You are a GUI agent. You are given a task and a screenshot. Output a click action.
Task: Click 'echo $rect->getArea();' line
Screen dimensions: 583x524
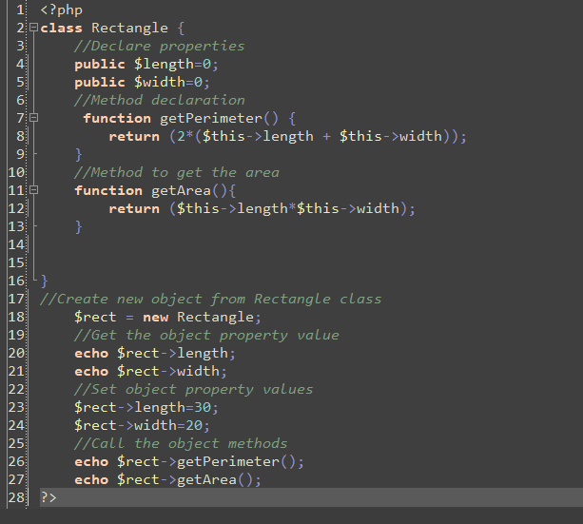167,479
